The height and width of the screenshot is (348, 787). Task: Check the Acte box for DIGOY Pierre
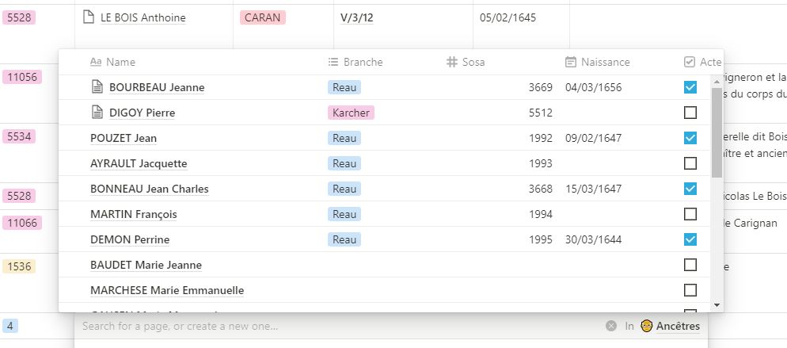(x=690, y=113)
